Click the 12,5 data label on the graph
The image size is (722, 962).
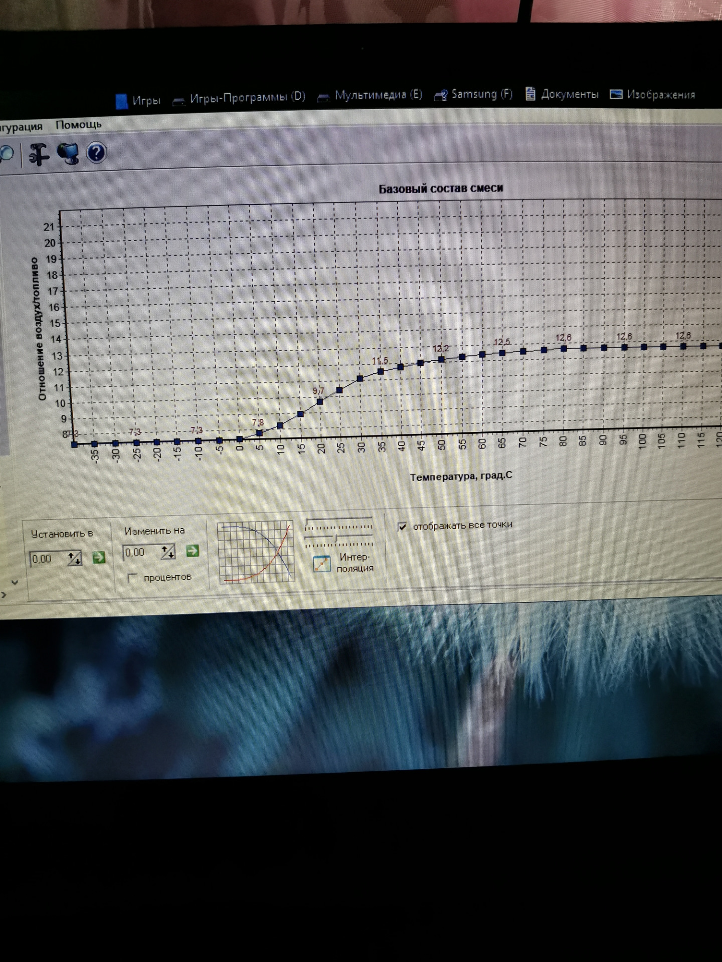pos(502,342)
